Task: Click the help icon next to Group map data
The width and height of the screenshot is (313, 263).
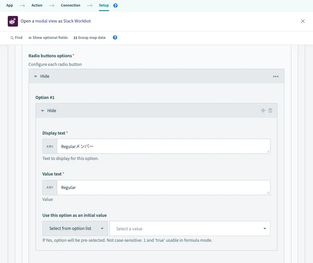Action: 115,38
